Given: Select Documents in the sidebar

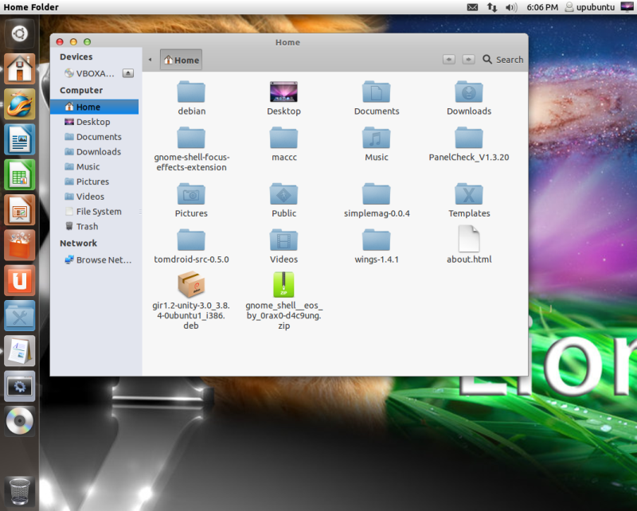Looking at the screenshot, I should click(94, 137).
